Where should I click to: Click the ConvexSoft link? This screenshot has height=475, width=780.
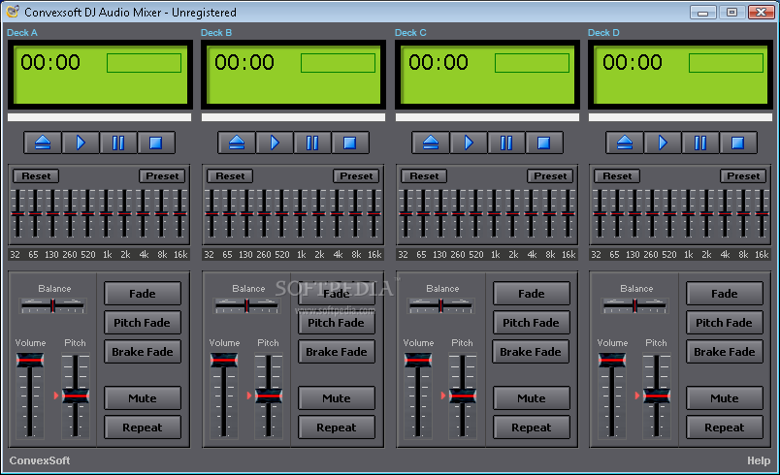point(40,460)
